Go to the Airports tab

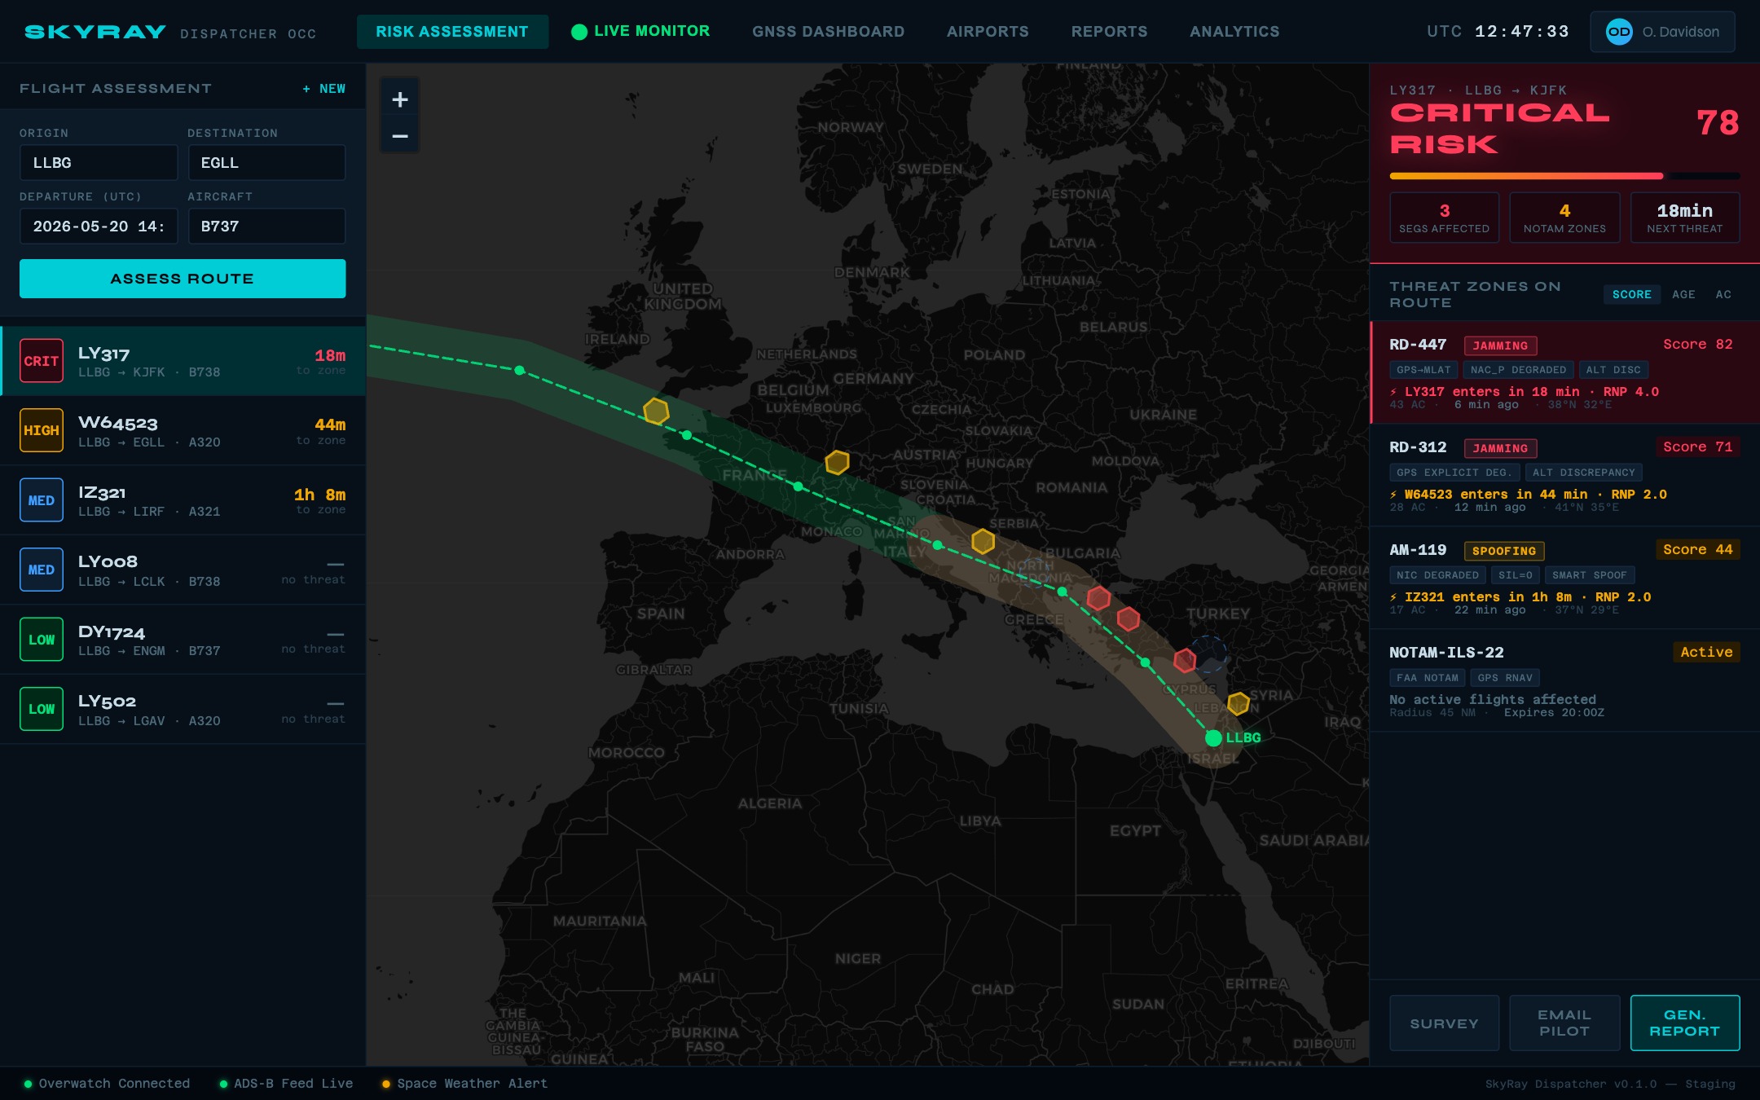[988, 32]
